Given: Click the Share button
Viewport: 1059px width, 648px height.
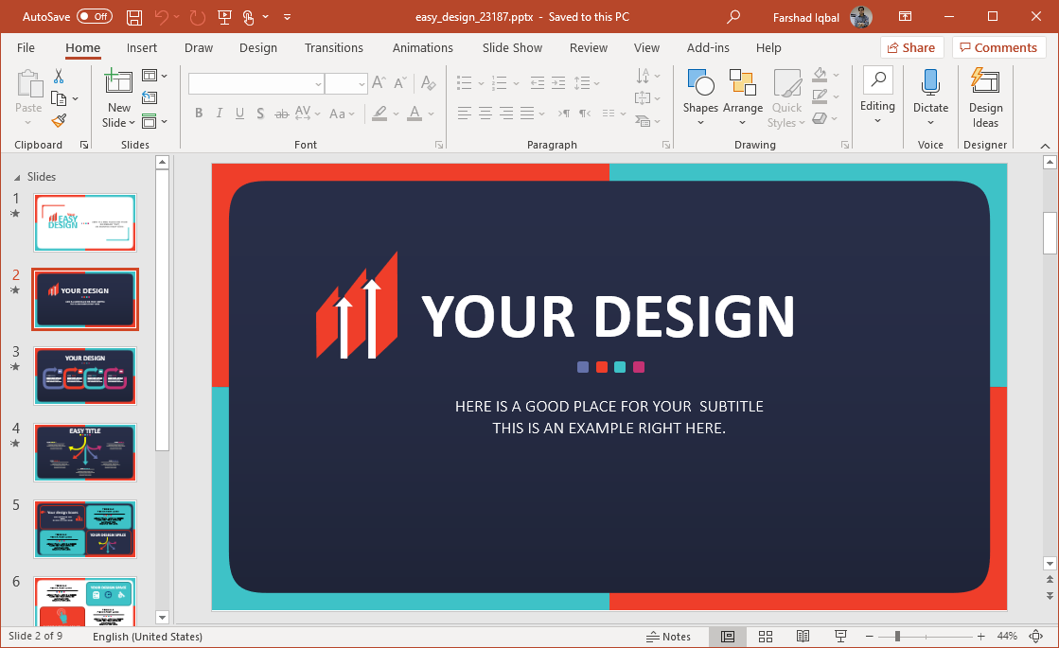Looking at the screenshot, I should click(911, 46).
